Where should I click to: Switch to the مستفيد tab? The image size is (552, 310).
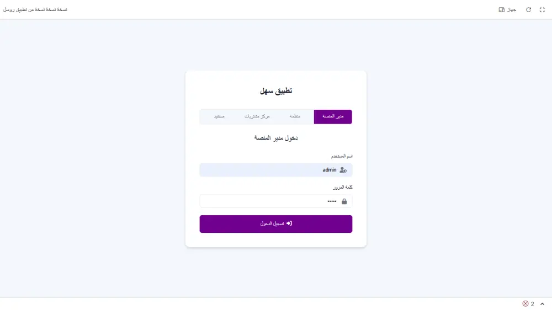coord(219,116)
